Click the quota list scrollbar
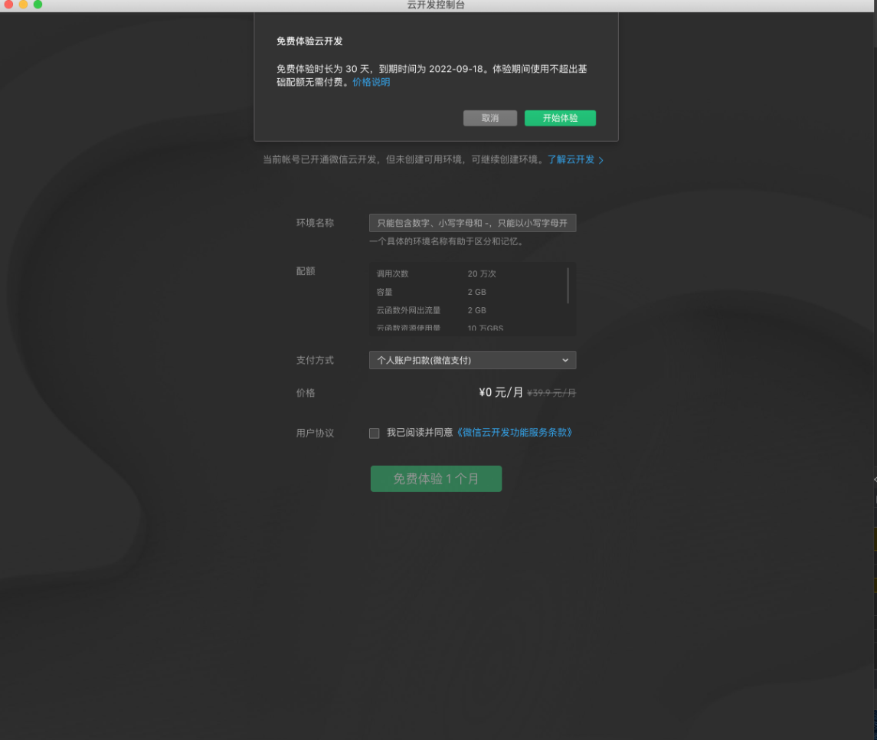The width and height of the screenshot is (877, 740). (x=568, y=285)
